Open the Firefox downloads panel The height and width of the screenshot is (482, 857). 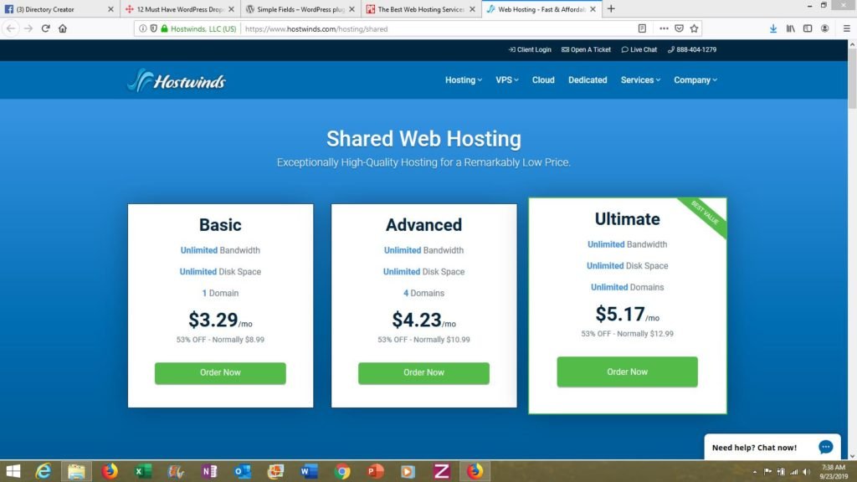tap(773, 28)
